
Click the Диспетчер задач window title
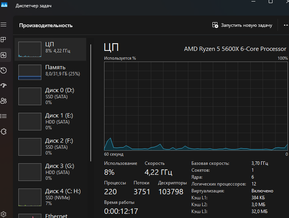point(33,6)
